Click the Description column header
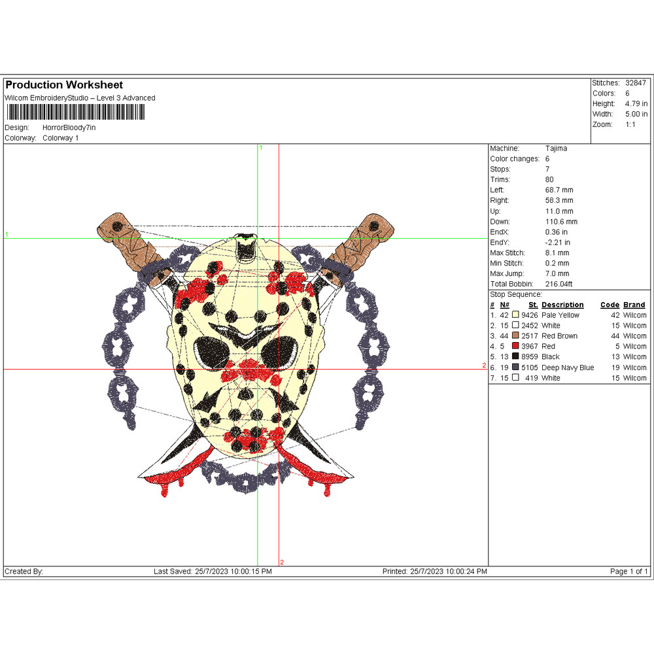The image size is (654, 654). (562, 305)
